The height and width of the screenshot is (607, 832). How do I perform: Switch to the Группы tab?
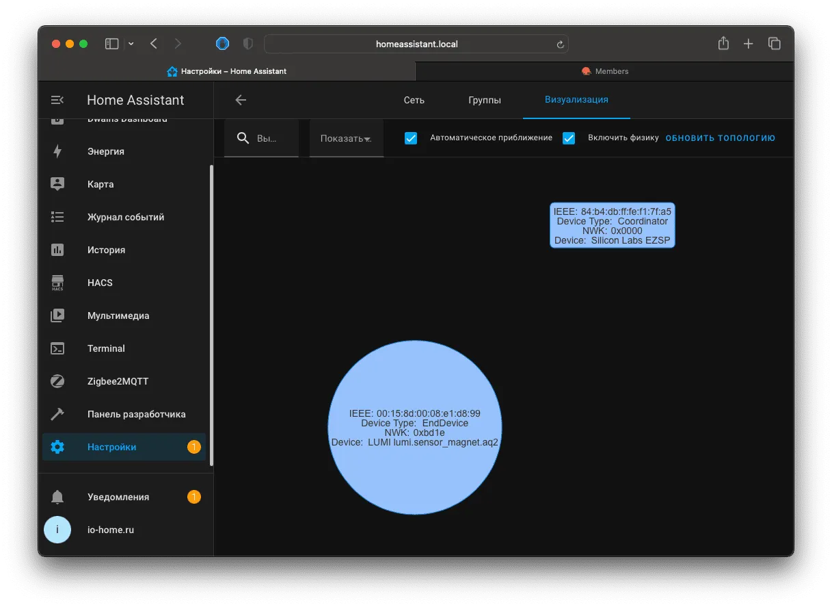point(485,100)
